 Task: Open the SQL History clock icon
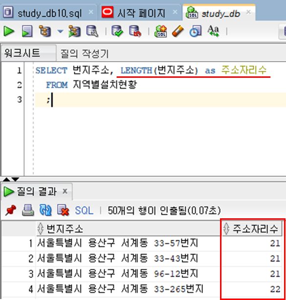click(196, 31)
